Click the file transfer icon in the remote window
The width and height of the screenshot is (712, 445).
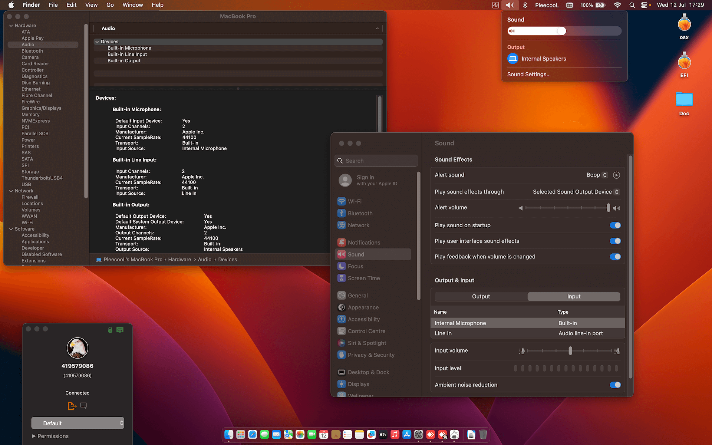click(72, 406)
